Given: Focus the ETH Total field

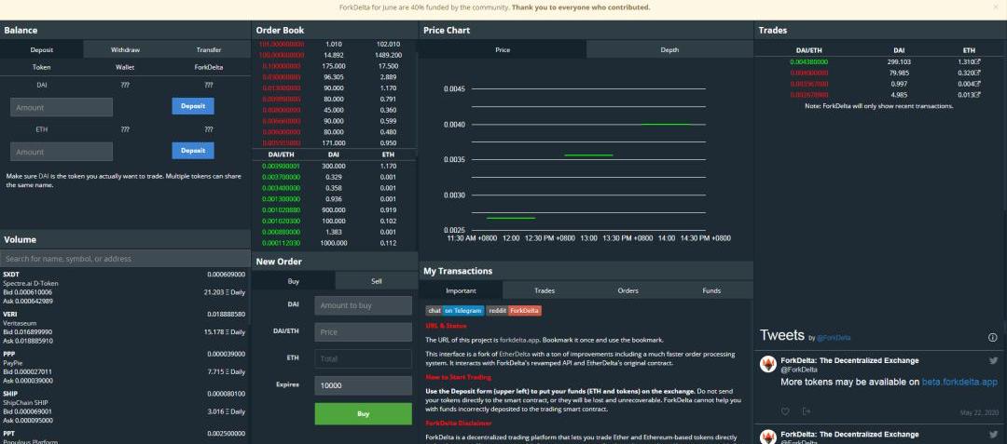Looking at the screenshot, I should [363, 358].
